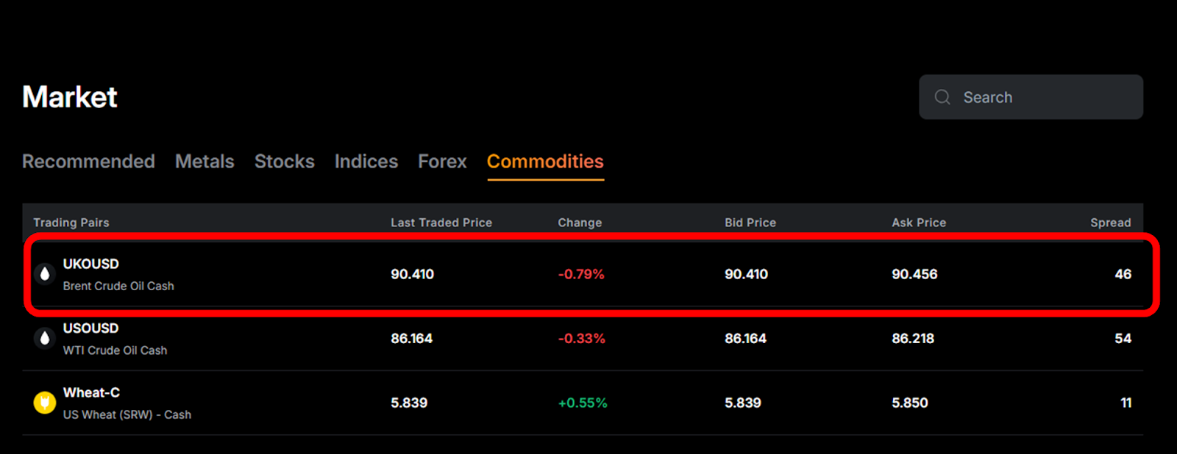Sort by the Change column header
The width and height of the screenshot is (1177, 454).
(x=580, y=222)
